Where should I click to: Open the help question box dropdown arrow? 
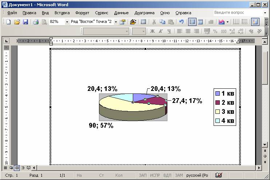pyautogui.click(x=265, y=13)
